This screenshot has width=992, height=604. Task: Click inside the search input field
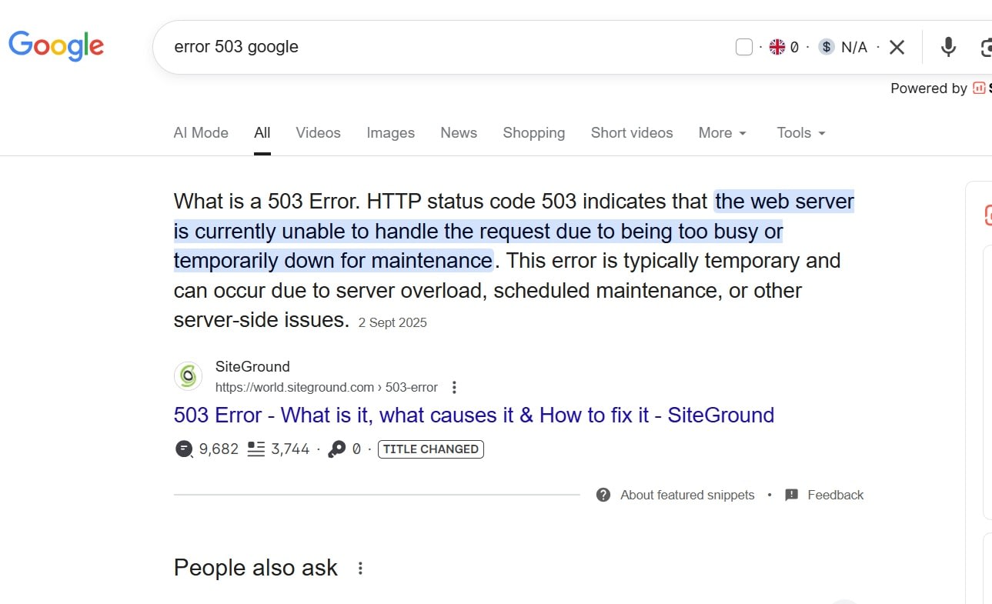tap(385, 47)
